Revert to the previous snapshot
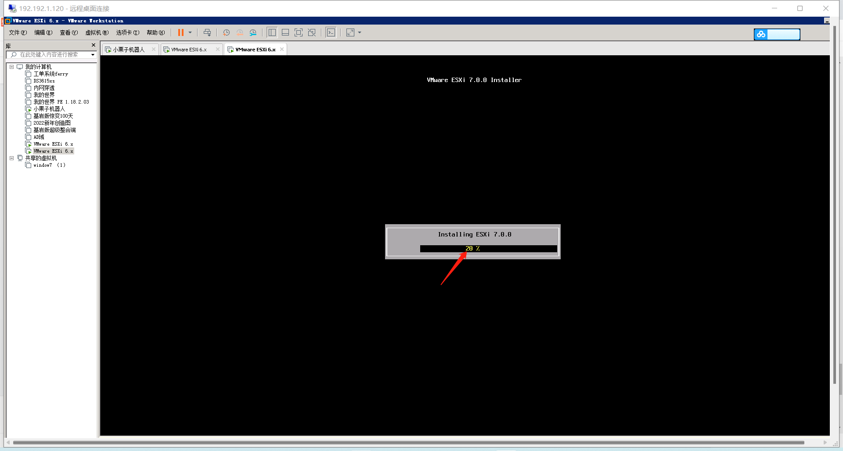Image resolution: width=843 pixels, height=451 pixels. (240, 32)
